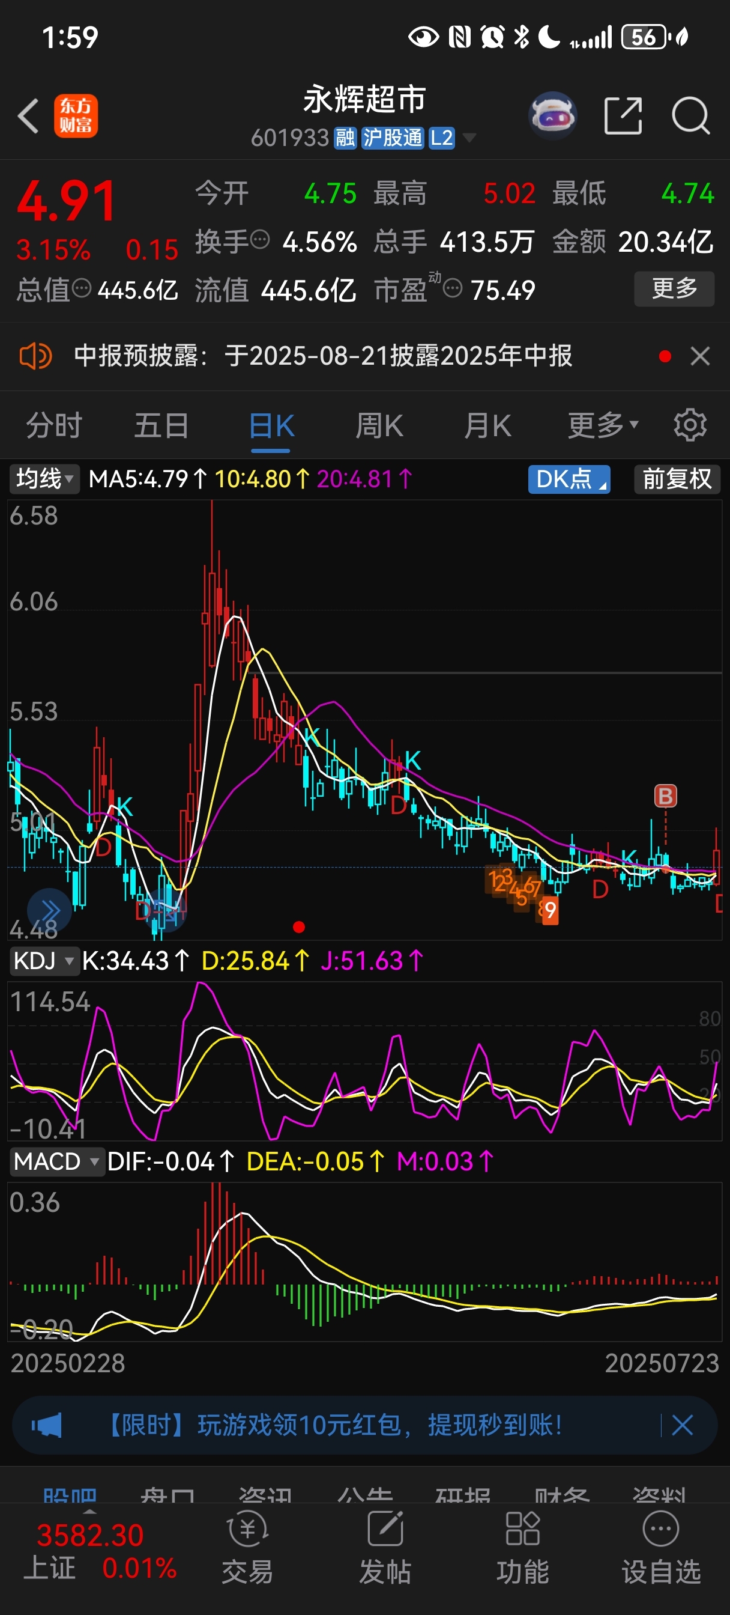The width and height of the screenshot is (730, 1615).
Task: Tap the K:34.43 value
Action: (136, 961)
